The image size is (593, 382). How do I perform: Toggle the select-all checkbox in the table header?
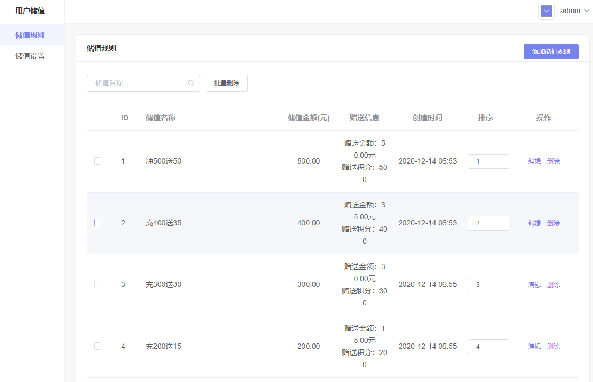click(96, 118)
